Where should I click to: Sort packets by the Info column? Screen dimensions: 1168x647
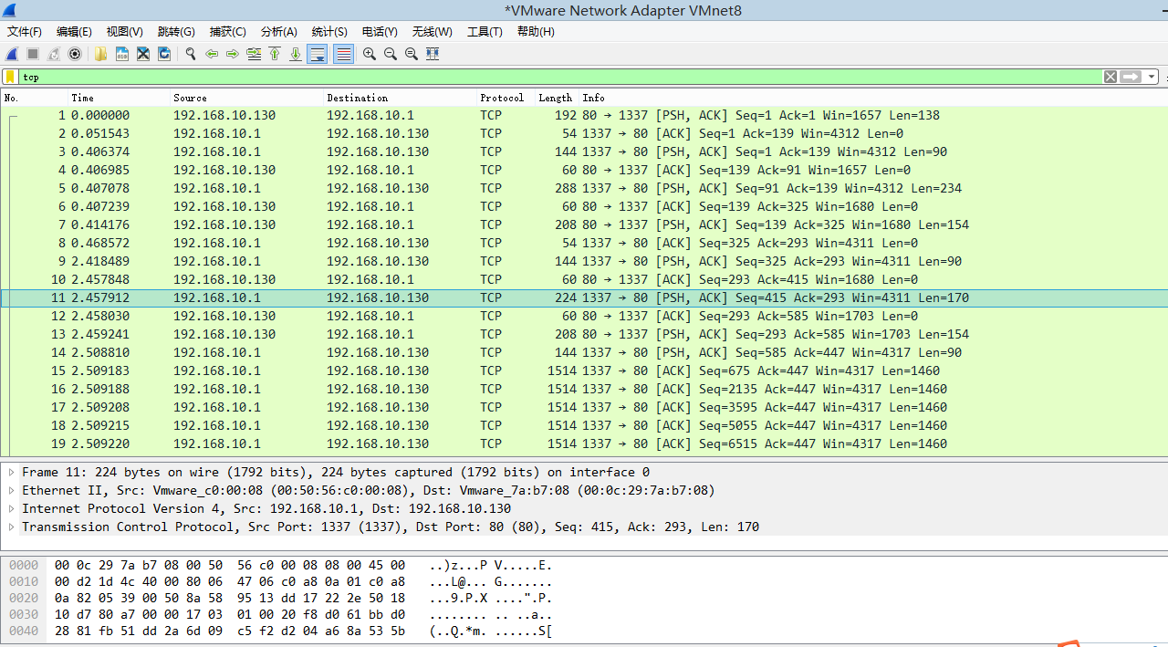(873, 98)
